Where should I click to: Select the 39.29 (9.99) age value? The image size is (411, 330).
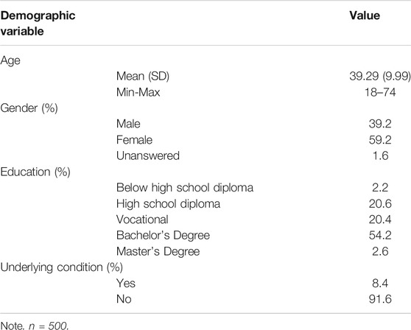380,77
